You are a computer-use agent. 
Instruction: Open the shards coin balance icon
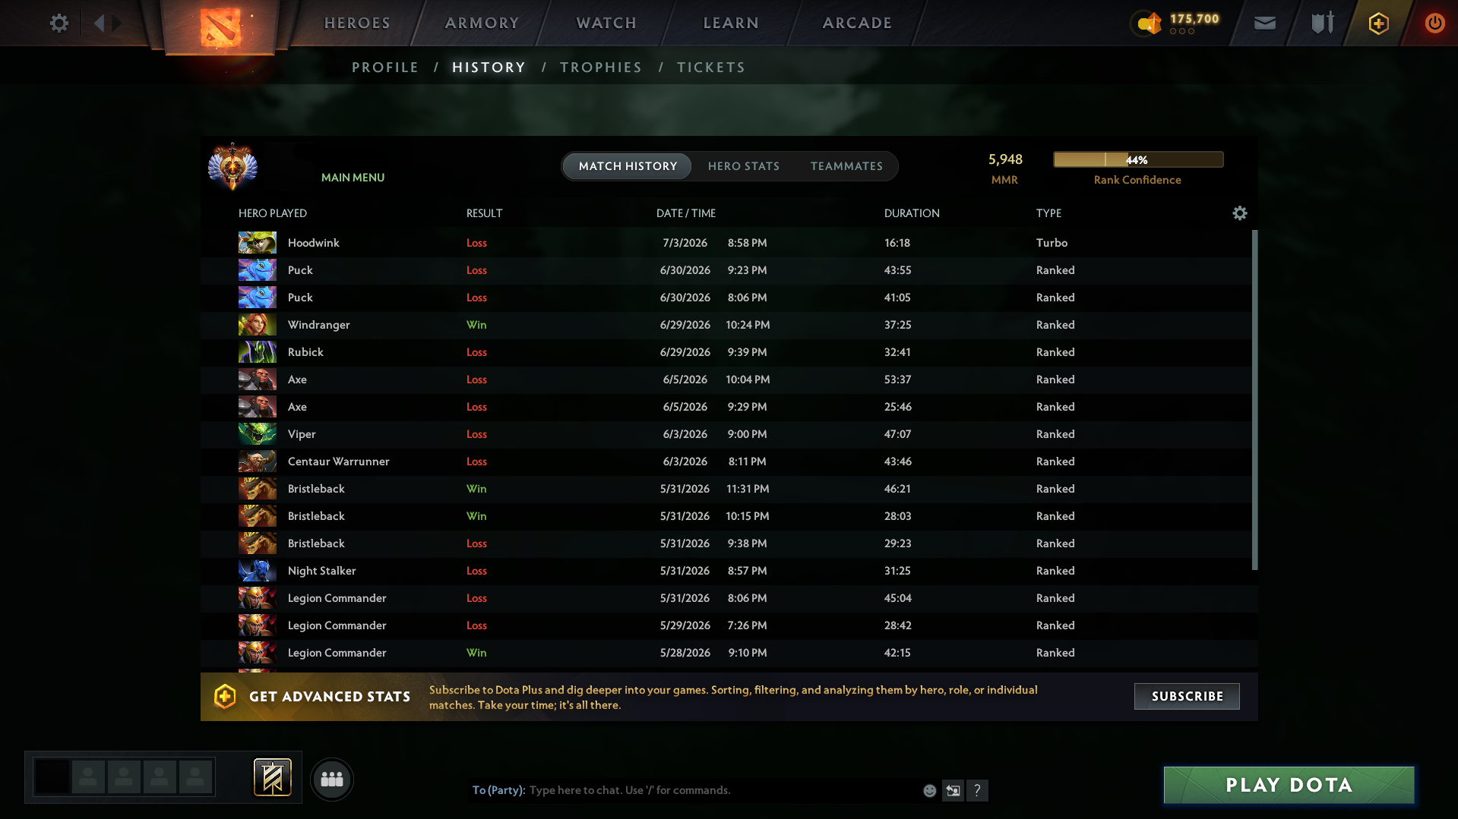pos(1150,24)
